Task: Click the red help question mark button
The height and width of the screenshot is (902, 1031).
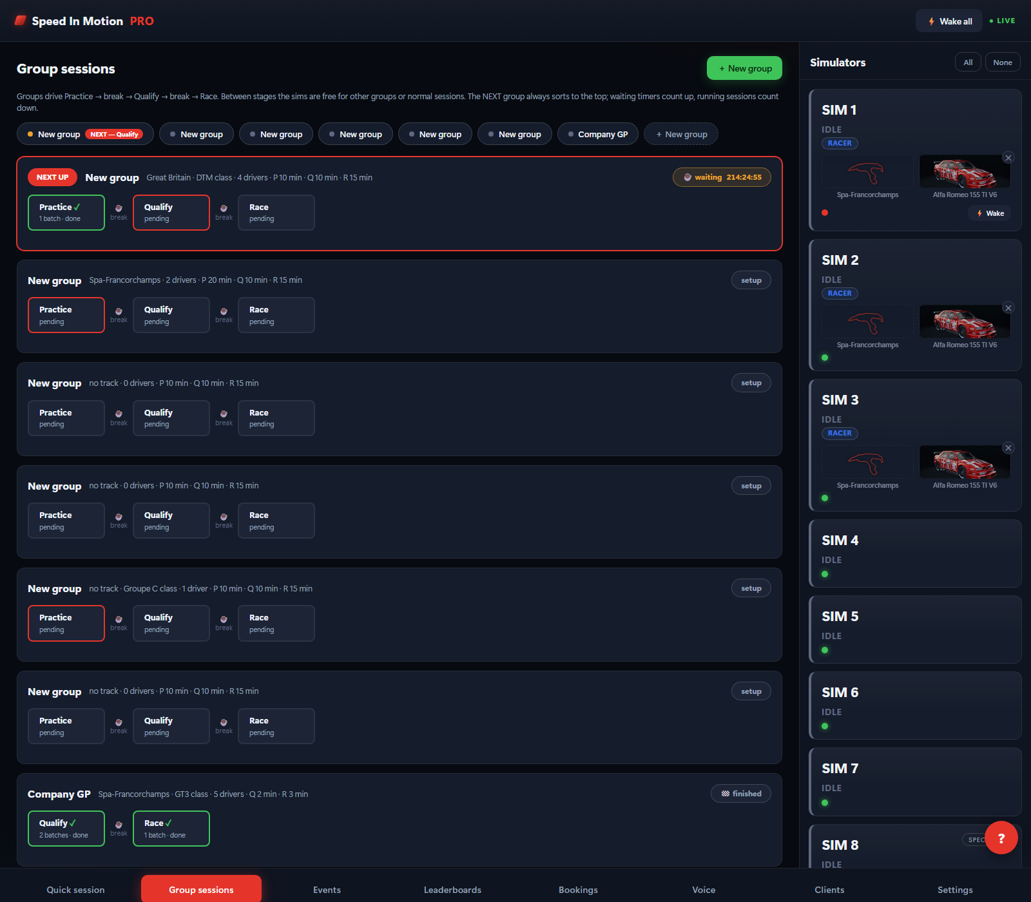Action: pos(1001,838)
